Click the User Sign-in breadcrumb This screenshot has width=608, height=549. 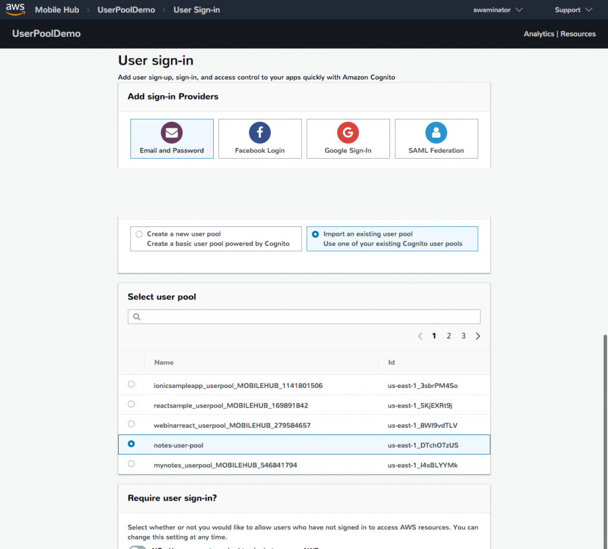(197, 10)
